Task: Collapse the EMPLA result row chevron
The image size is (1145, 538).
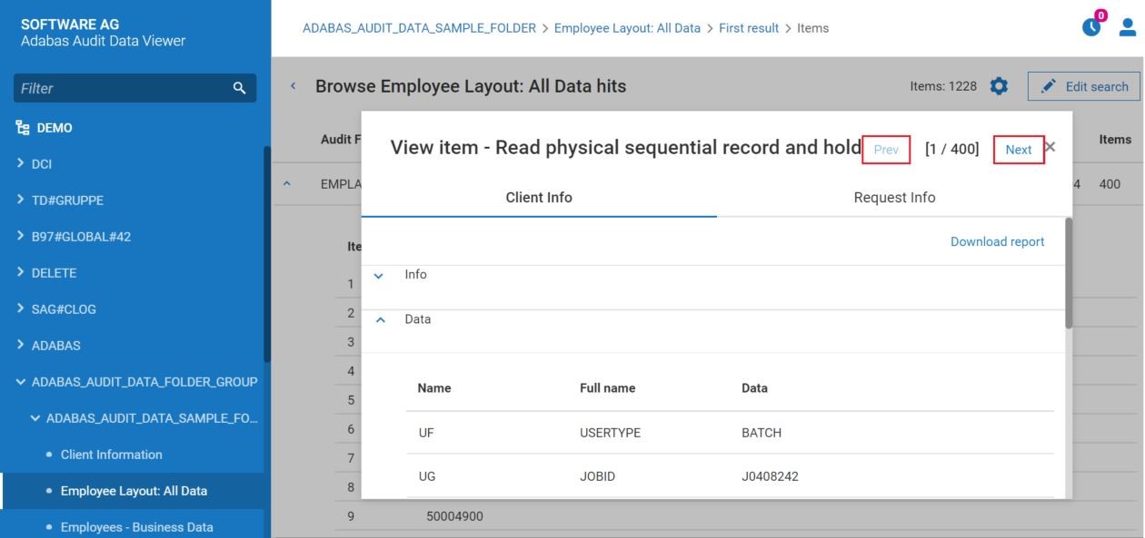Action: pos(288,183)
